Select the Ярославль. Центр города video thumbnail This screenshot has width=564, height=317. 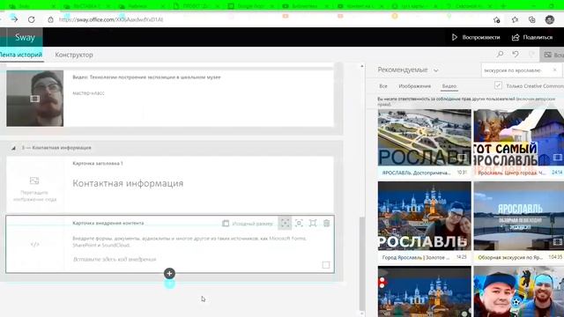coord(519,137)
